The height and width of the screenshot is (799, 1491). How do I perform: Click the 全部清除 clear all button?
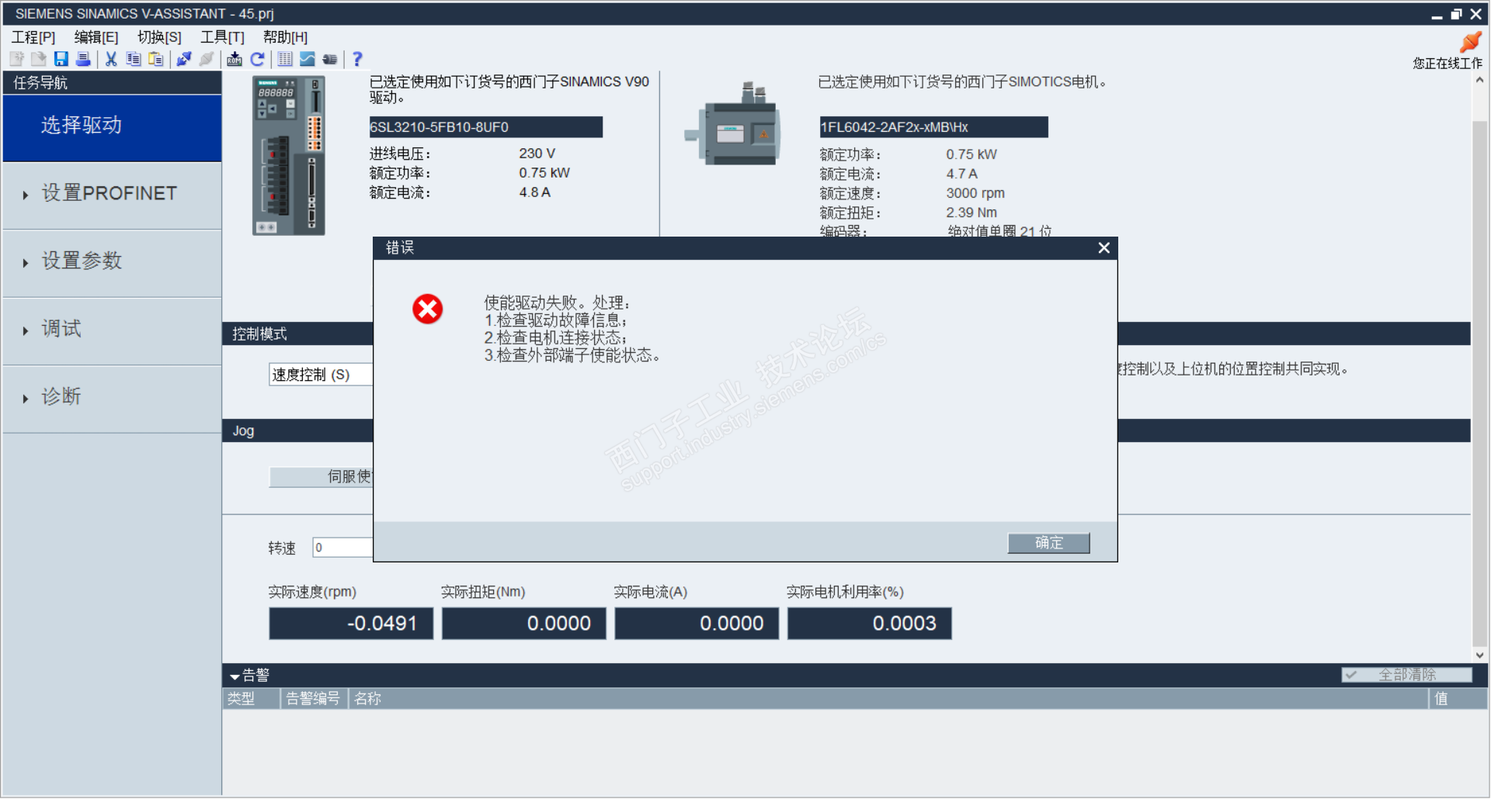click(1406, 675)
